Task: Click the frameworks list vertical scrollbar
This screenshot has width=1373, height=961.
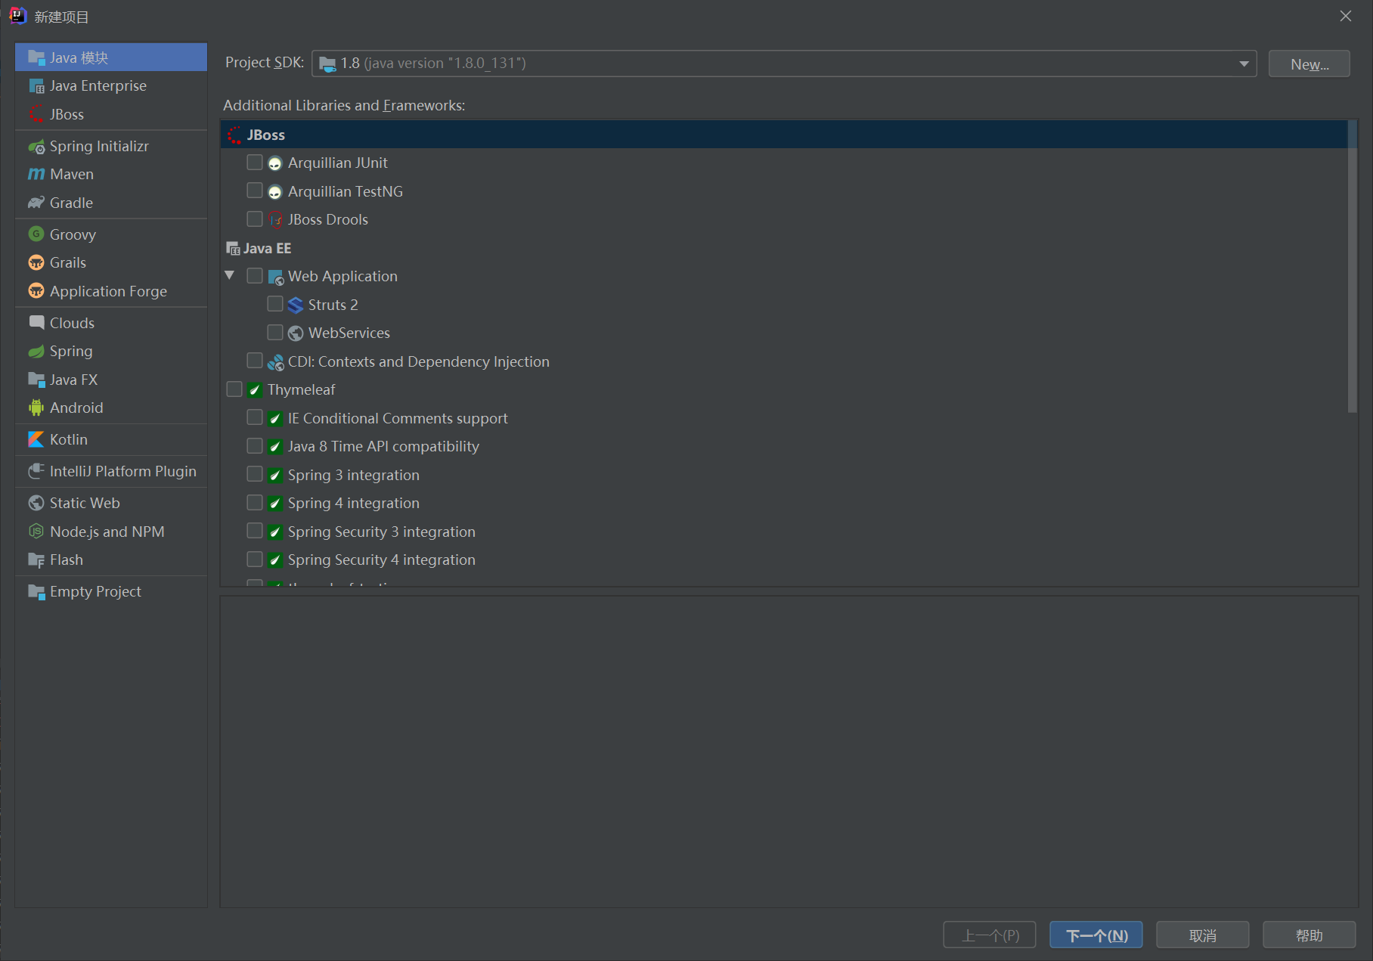Action: [x=1353, y=267]
